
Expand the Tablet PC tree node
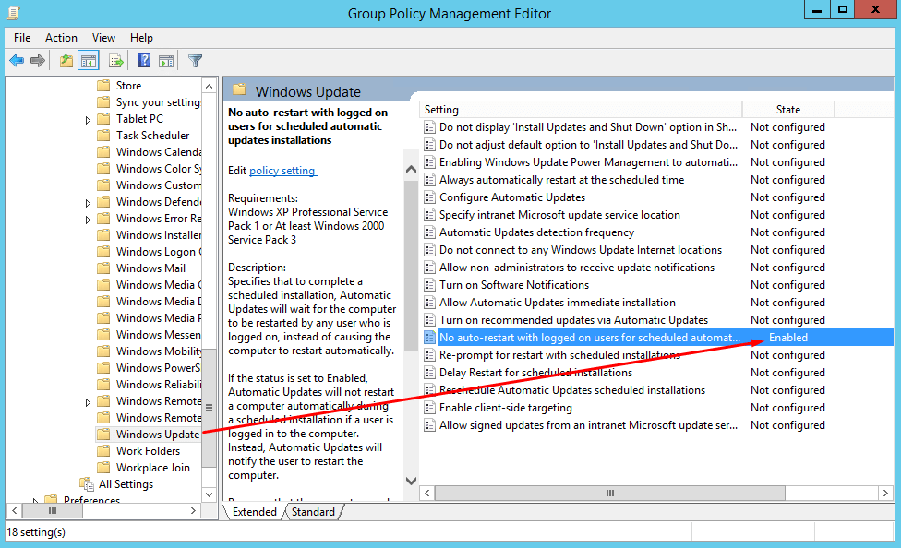click(x=88, y=120)
